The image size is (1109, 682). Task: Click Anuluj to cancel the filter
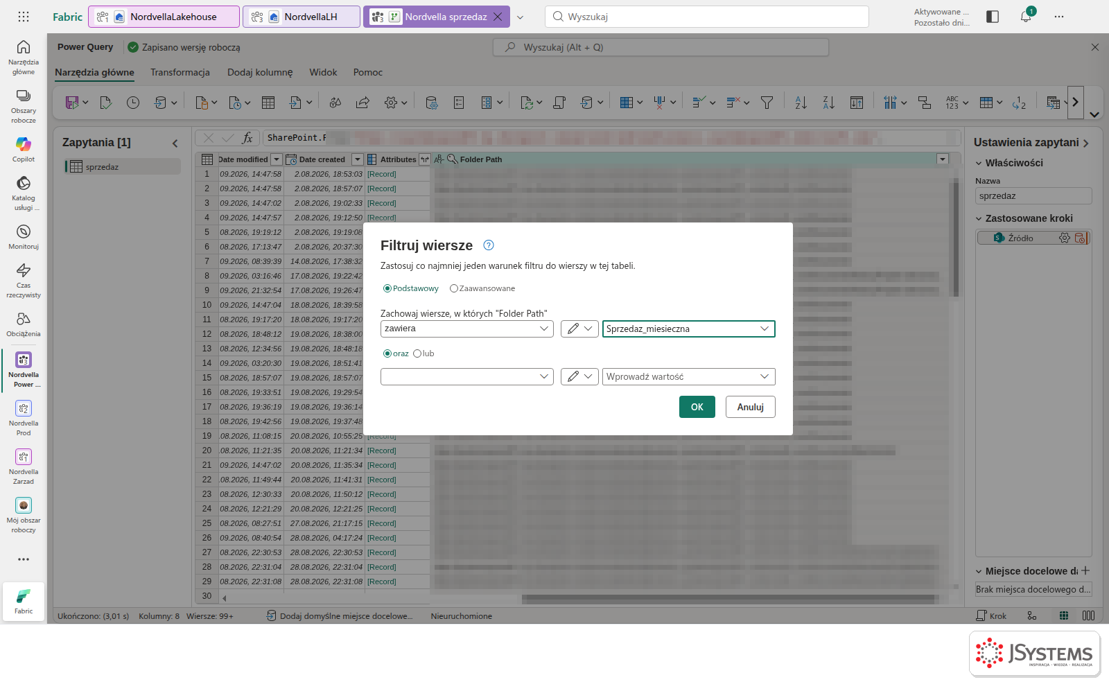(751, 407)
